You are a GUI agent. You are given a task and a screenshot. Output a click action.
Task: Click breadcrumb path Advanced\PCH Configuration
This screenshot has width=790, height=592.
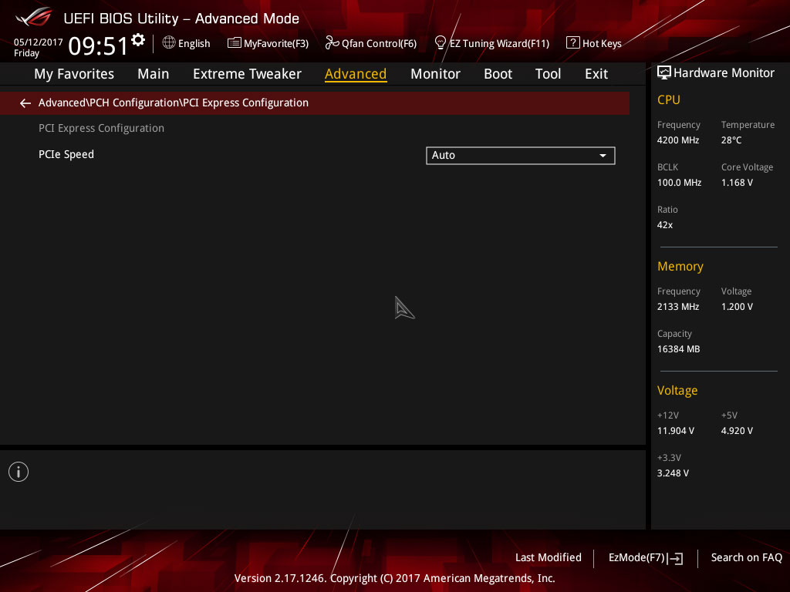point(109,103)
